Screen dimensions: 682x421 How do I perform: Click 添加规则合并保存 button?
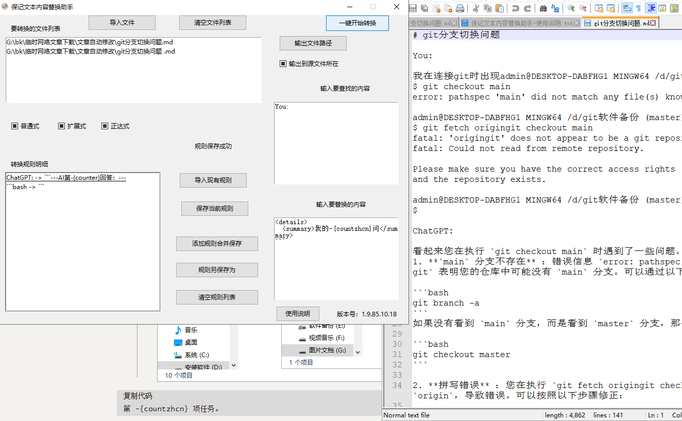point(217,244)
